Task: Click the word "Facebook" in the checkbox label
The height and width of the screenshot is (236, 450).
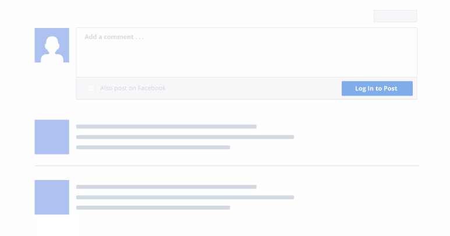Action: pos(151,88)
